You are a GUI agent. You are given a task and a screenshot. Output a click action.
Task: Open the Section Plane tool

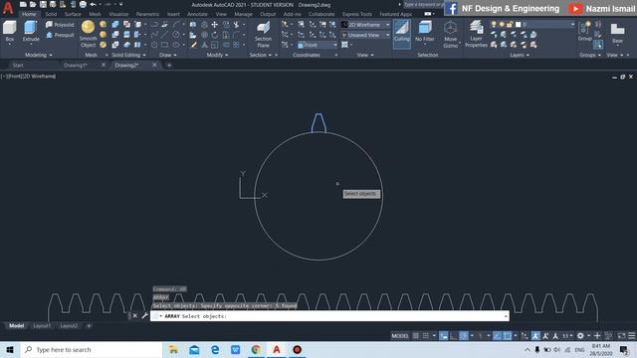click(x=263, y=35)
